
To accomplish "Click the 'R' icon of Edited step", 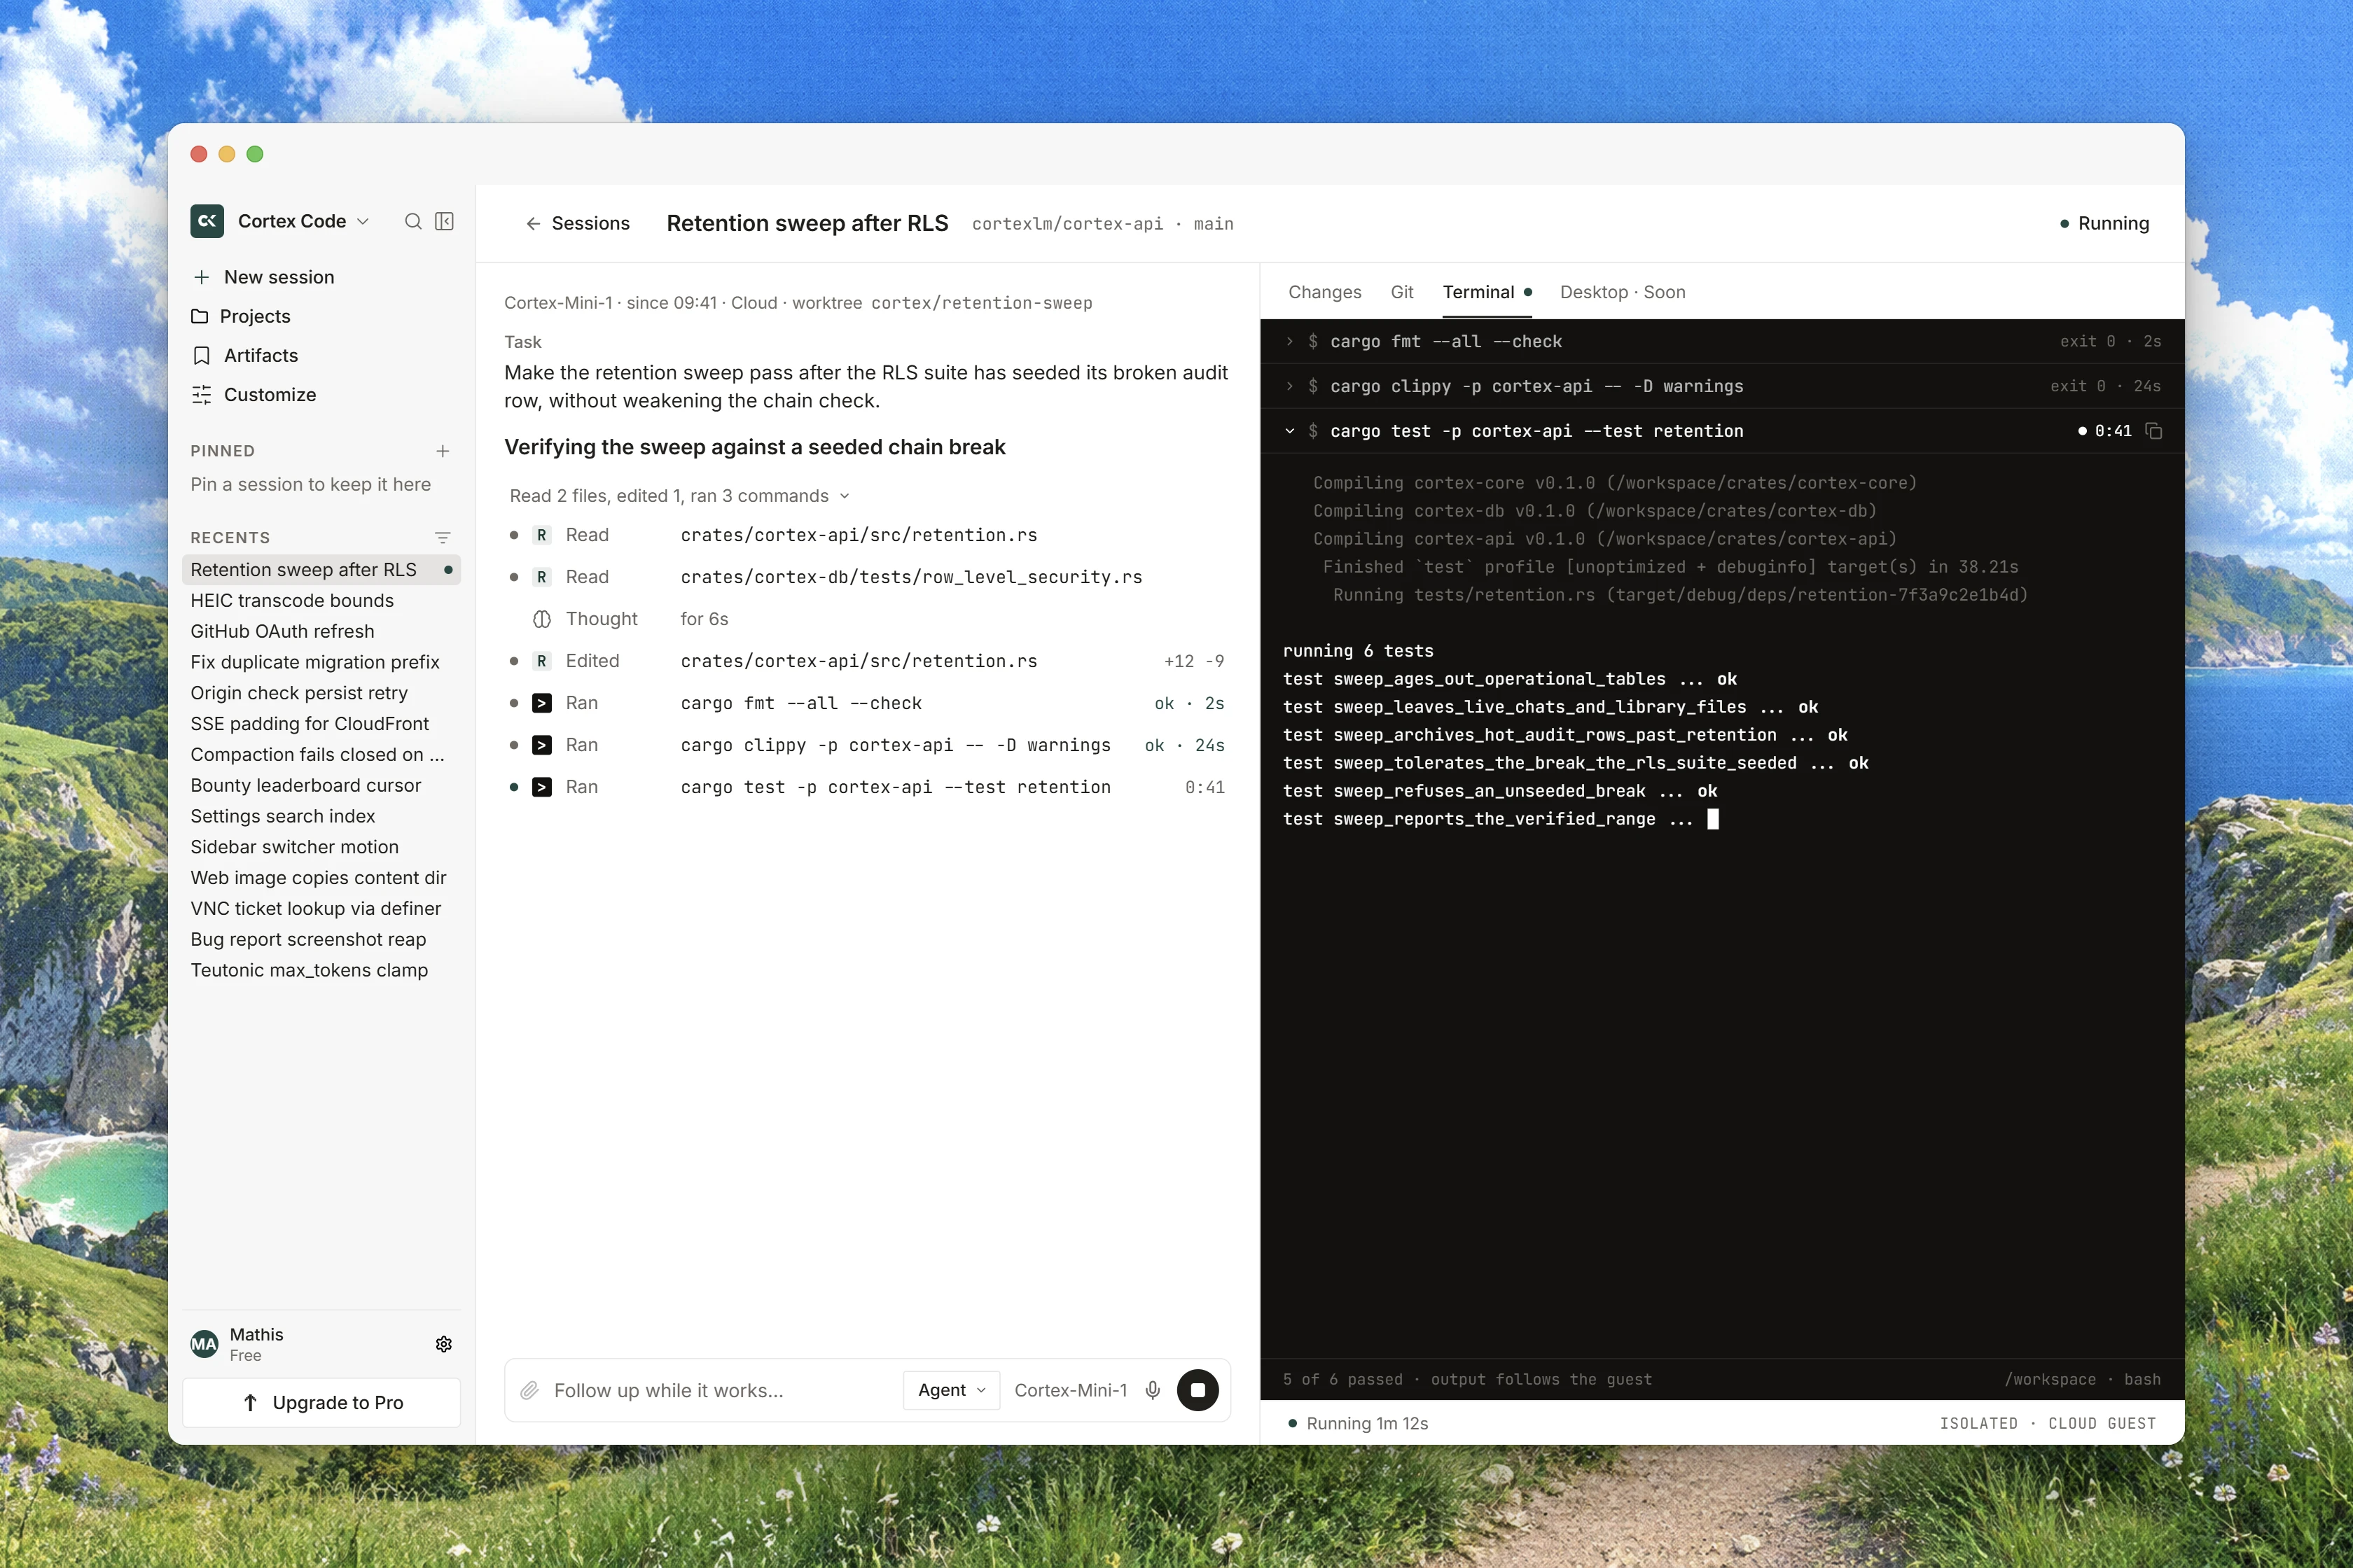I will [541, 661].
